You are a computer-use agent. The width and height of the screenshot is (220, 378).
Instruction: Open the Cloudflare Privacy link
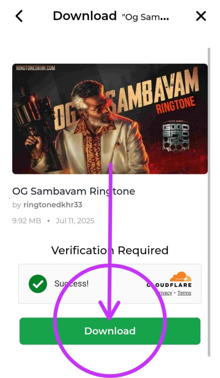(164, 293)
